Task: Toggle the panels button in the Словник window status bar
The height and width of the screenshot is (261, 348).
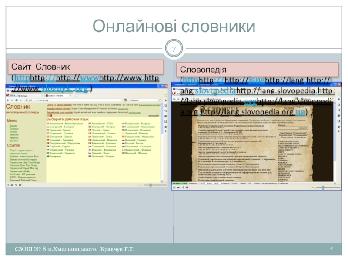Action: point(8,185)
